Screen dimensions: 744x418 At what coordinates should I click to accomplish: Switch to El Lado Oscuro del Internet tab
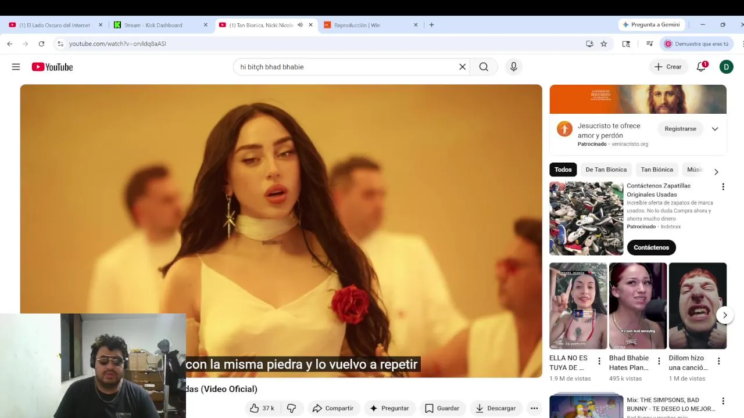pos(55,25)
